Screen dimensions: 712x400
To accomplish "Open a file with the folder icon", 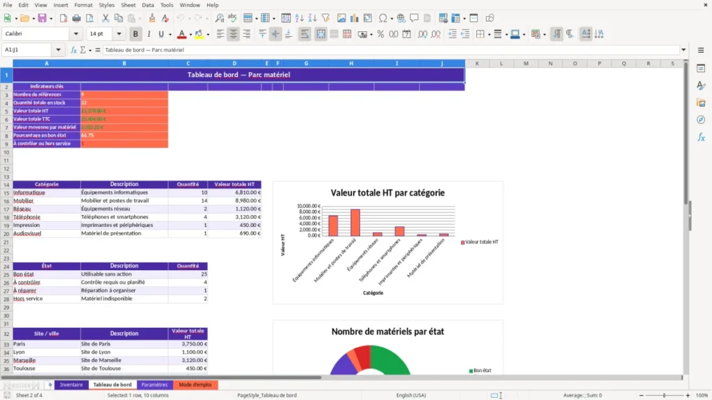I will pos(24,18).
